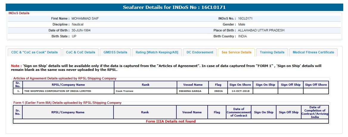Open the Training Details tab
The image size is (348, 137).
pos(272,52)
